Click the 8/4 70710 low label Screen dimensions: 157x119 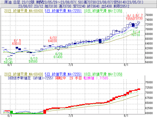(136, 33)
